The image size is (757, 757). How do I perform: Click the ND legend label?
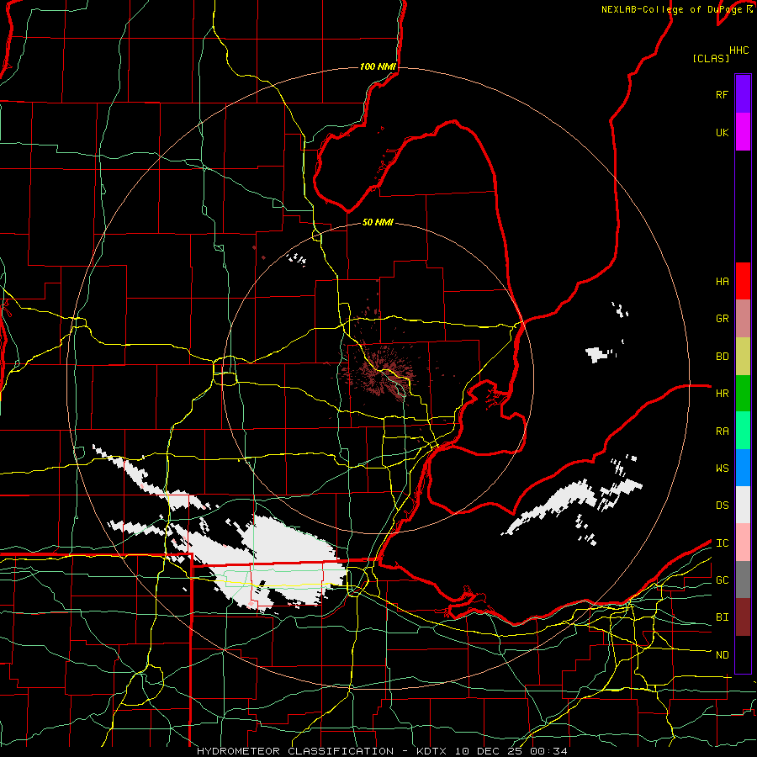pyautogui.click(x=722, y=655)
